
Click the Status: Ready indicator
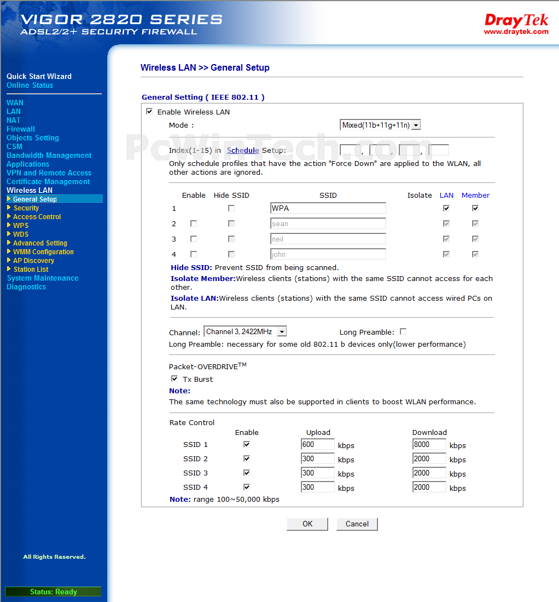click(53, 592)
